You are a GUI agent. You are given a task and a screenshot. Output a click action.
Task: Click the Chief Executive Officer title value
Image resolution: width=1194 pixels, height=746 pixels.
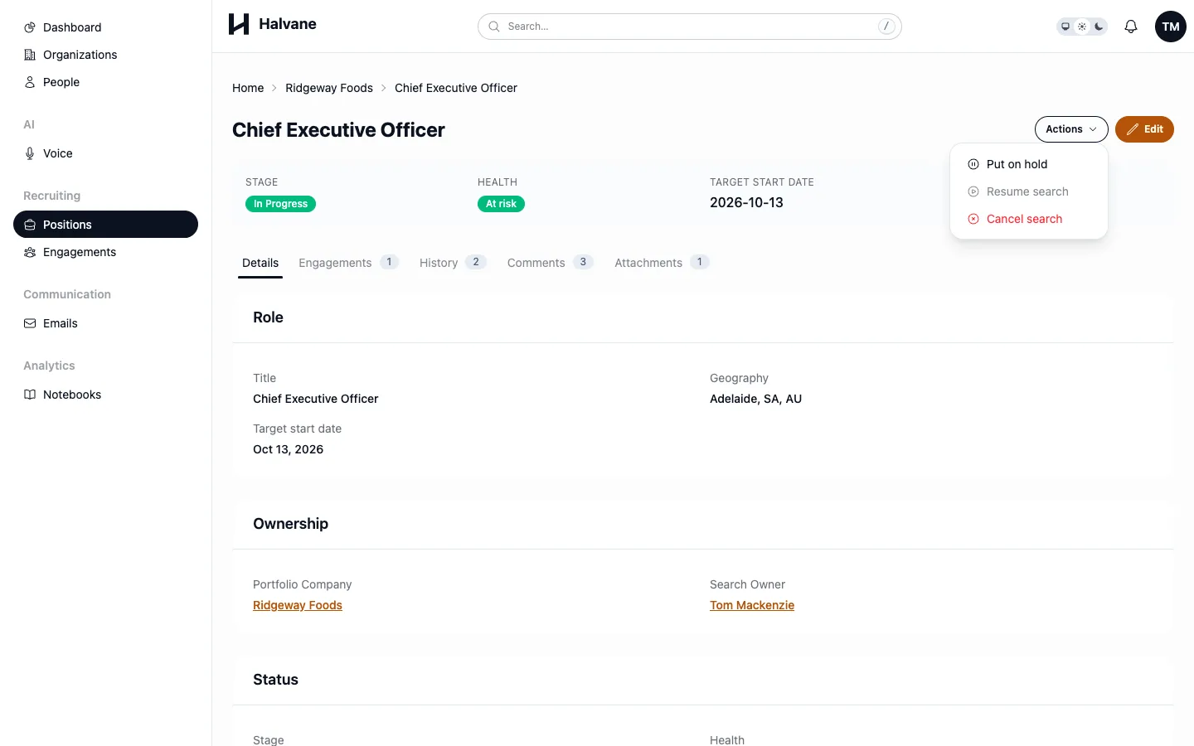(315, 399)
